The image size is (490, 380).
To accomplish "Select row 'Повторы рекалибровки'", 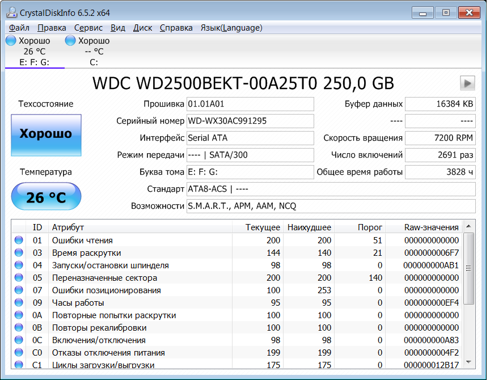I will coord(237,327).
